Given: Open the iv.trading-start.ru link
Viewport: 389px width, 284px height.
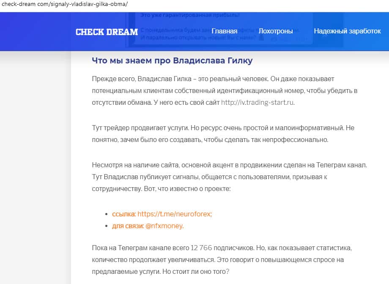Looking at the screenshot, I should pos(258,102).
